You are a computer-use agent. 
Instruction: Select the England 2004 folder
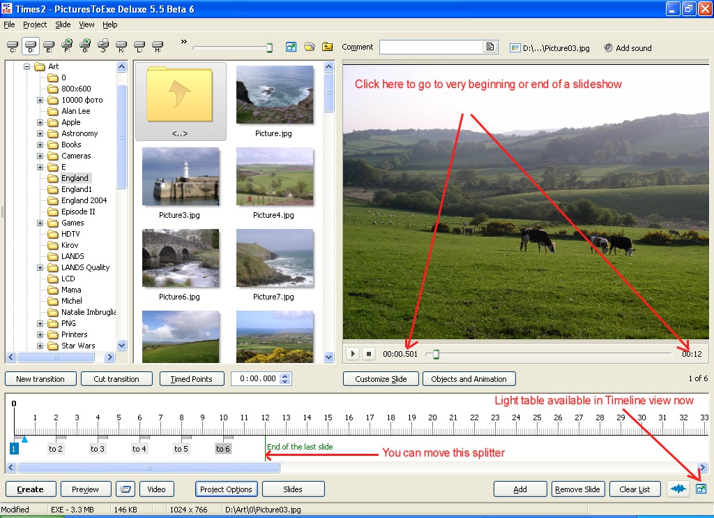(x=84, y=200)
